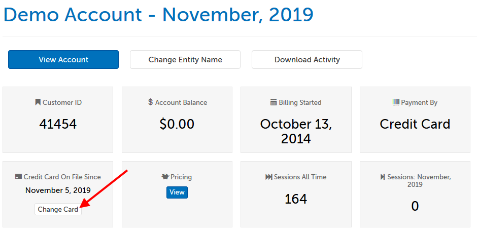Click the calendar icon beside Billing Started

[274, 102]
